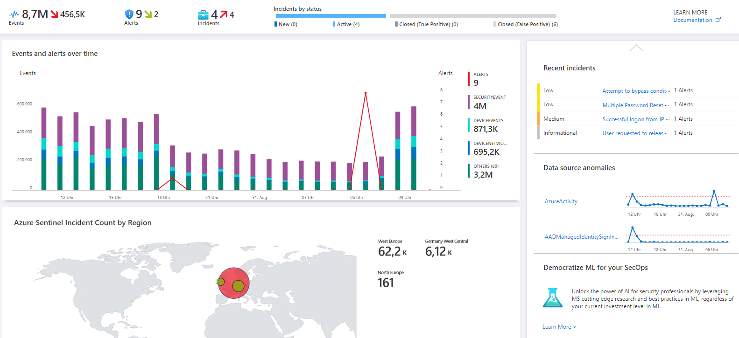Click the DEVICEEVENTS 871,3K legend entry
This screenshot has height=338, width=739.
pyautogui.click(x=486, y=125)
